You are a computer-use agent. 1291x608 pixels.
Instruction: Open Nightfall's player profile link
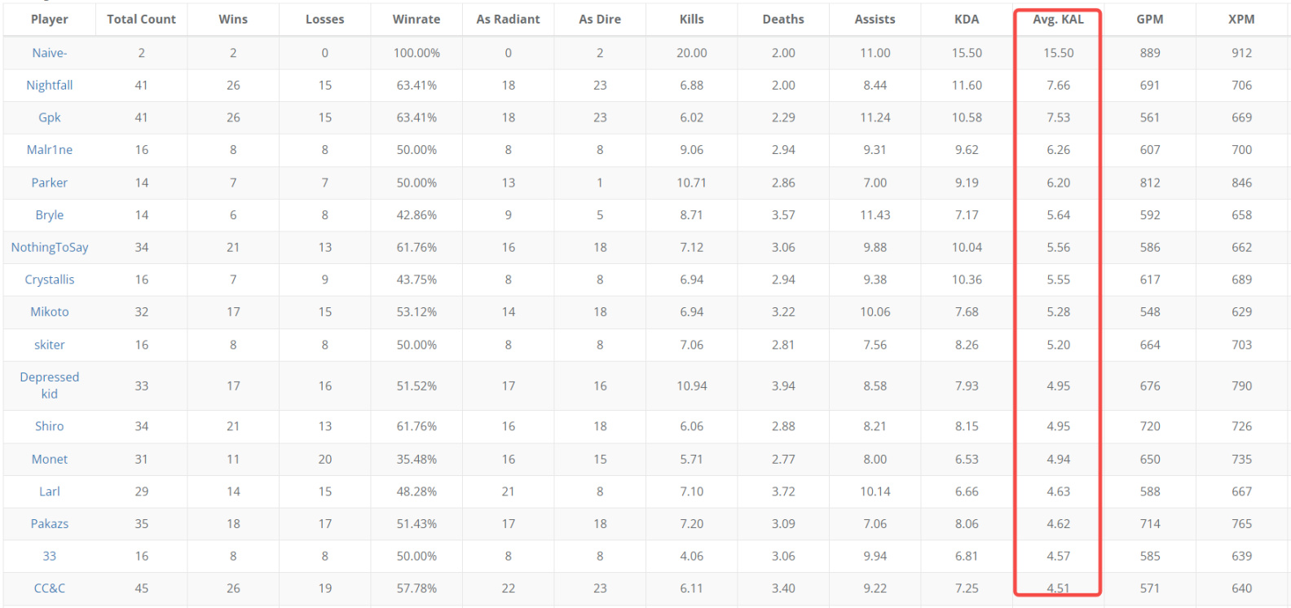pyautogui.click(x=50, y=85)
